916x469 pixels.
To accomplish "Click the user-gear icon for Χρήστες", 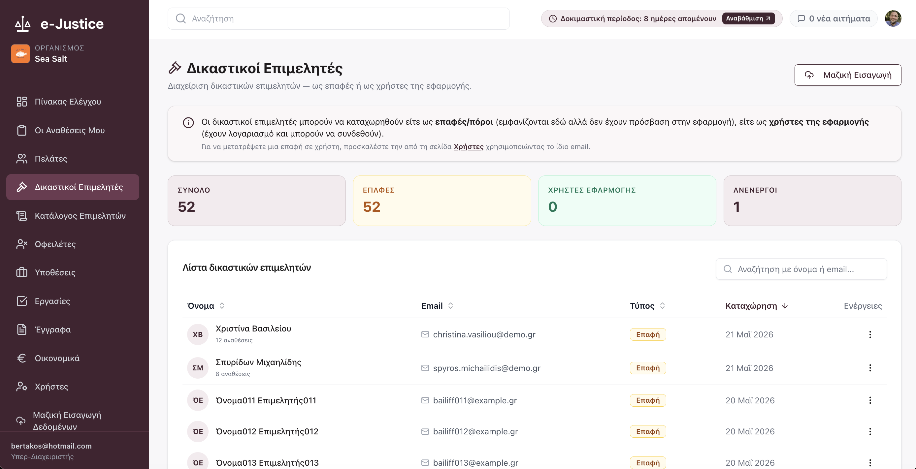I will [x=22, y=387].
